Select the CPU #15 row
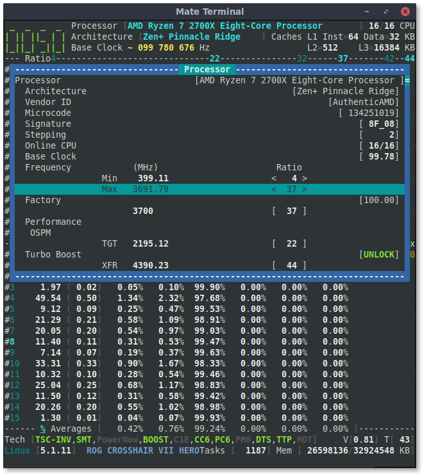This screenshot has height=474, width=422. 176,418
